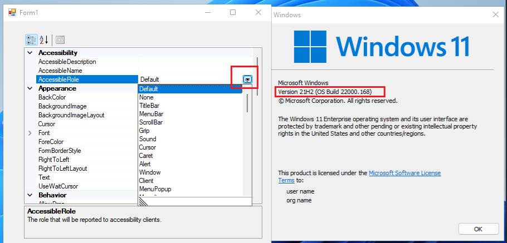Screen dimensions: 507x243
Task: Choose Grip in the role list
Action: [x=190, y=131]
